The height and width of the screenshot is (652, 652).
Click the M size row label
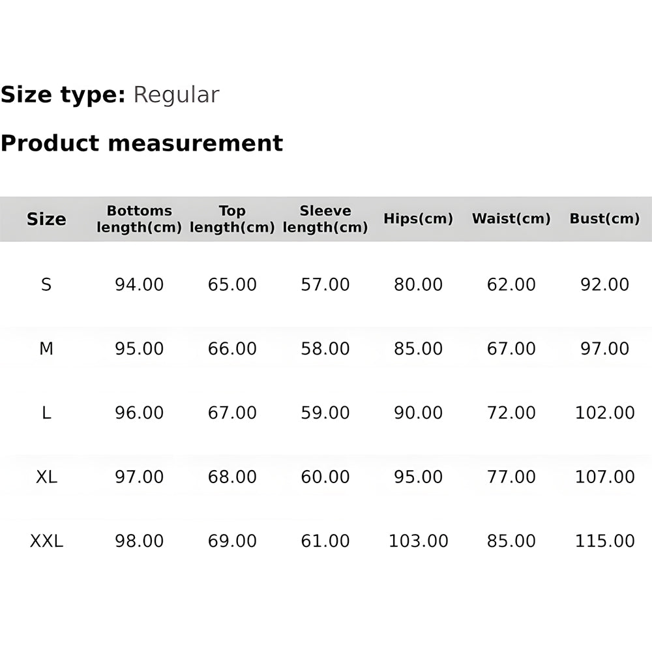click(x=46, y=349)
